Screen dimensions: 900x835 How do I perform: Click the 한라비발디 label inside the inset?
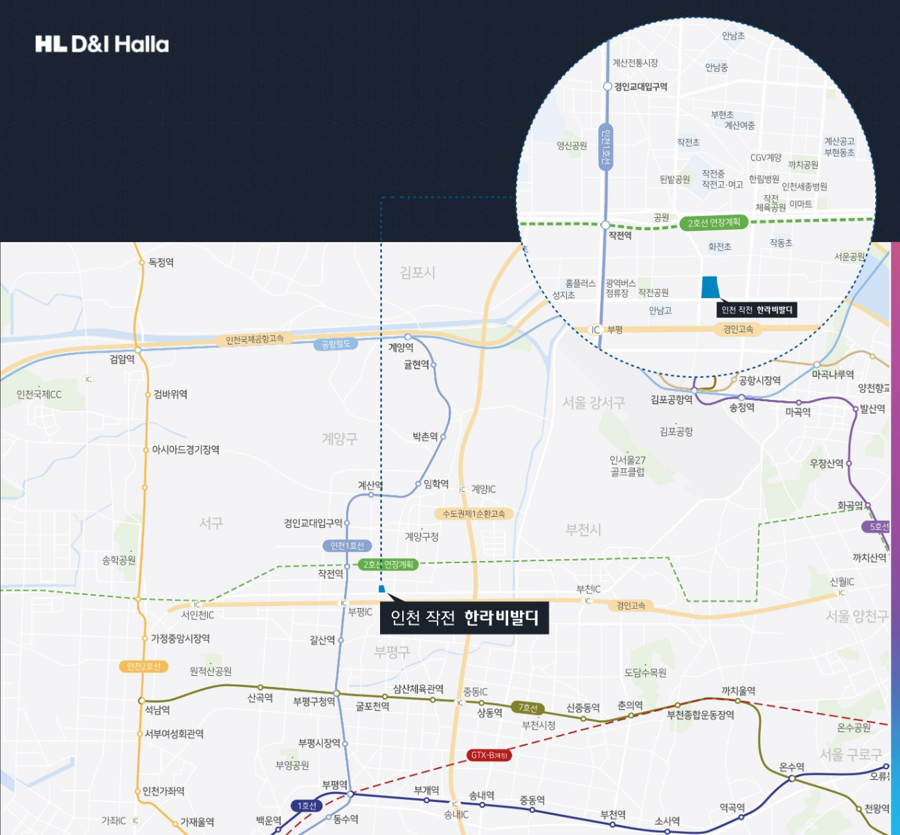coord(757,310)
